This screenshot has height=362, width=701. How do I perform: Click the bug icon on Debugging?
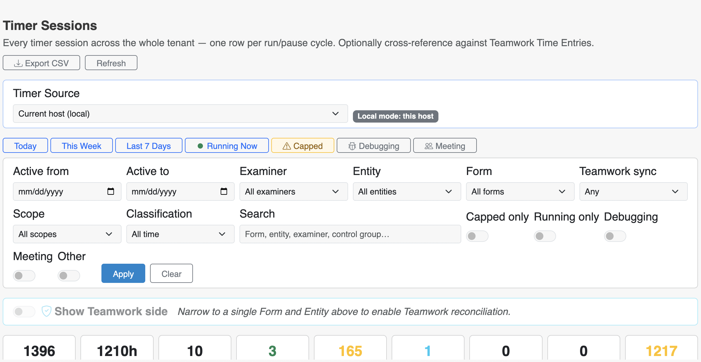pyautogui.click(x=352, y=146)
